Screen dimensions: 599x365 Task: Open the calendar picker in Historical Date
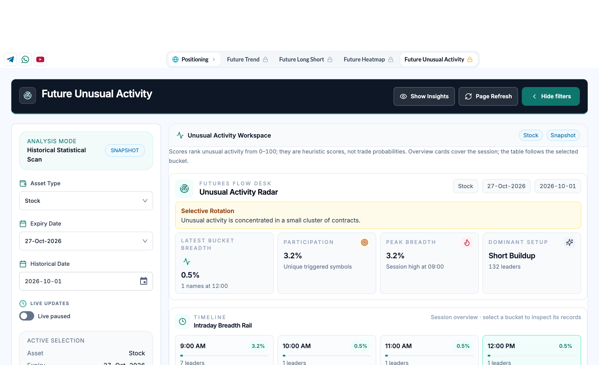[144, 281]
